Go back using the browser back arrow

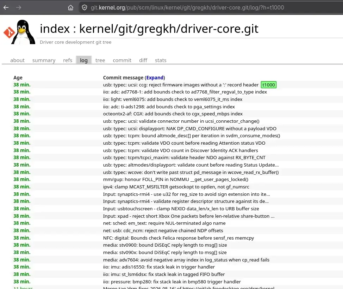pos(6,7)
